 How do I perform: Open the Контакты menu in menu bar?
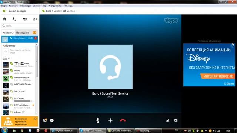(x=13, y=6)
